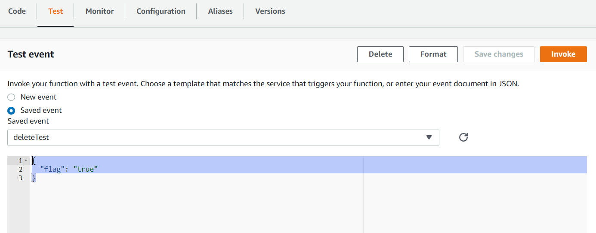Go to the Configuration tab
The image size is (596, 233).
[161, 11]
